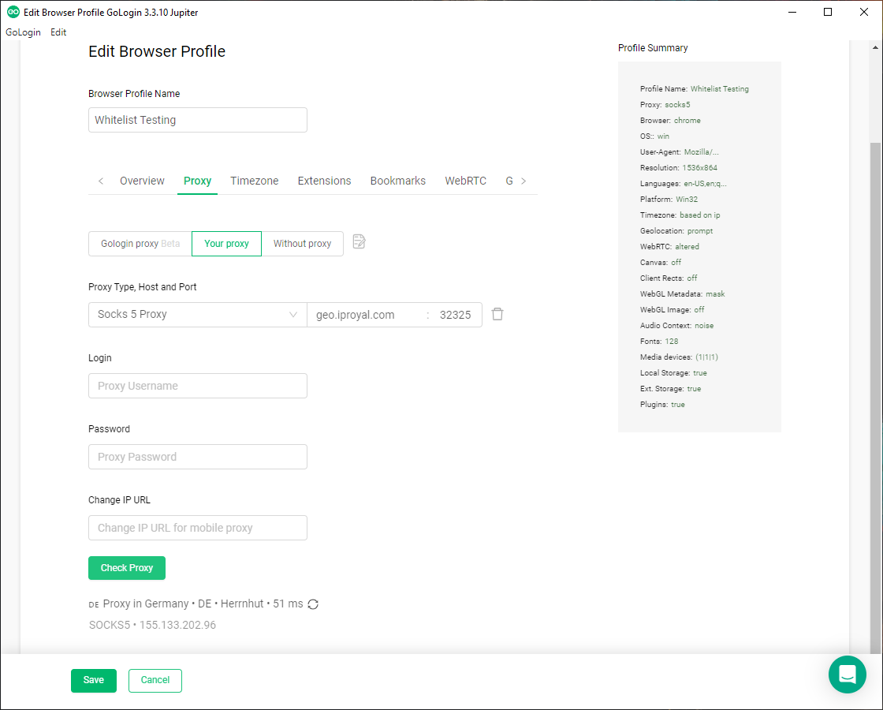
Task: Switch to the Timezone tab
Action: 255,181
